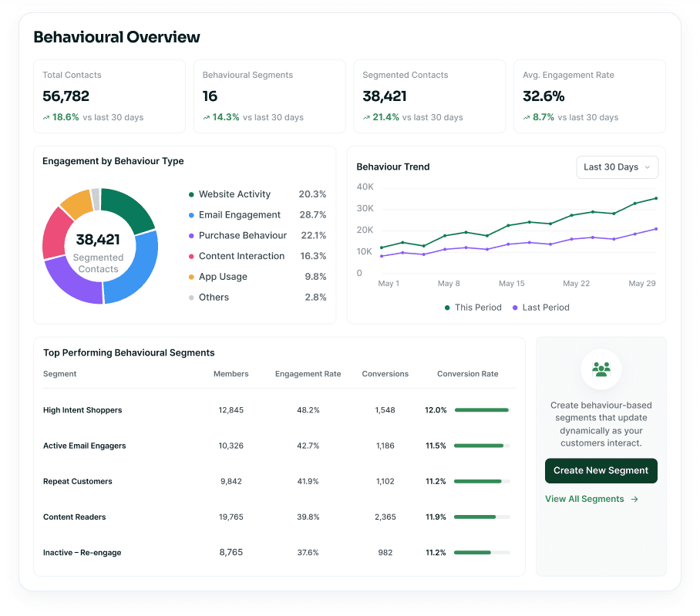Click the last purple data point on trend chart
The image size is (700, 616).
656,229
